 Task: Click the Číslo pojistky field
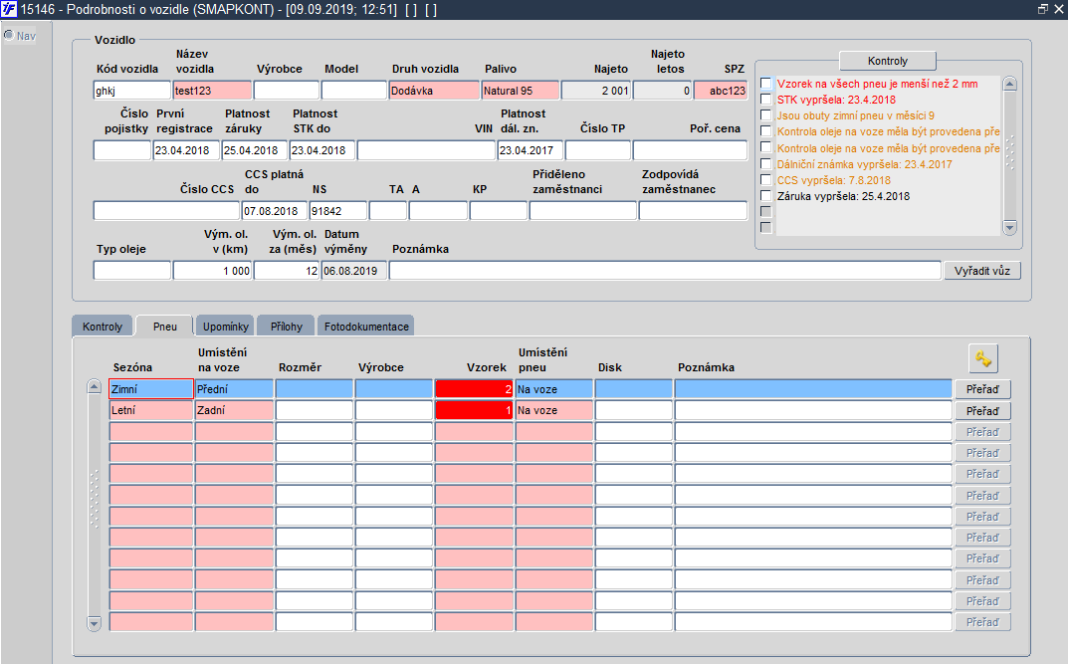pos(121,150)
